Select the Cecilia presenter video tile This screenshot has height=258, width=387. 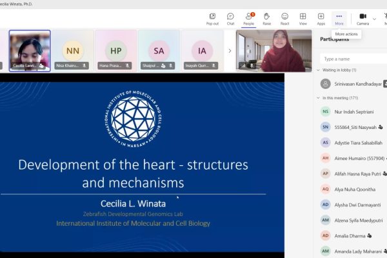tap(30, 51)
